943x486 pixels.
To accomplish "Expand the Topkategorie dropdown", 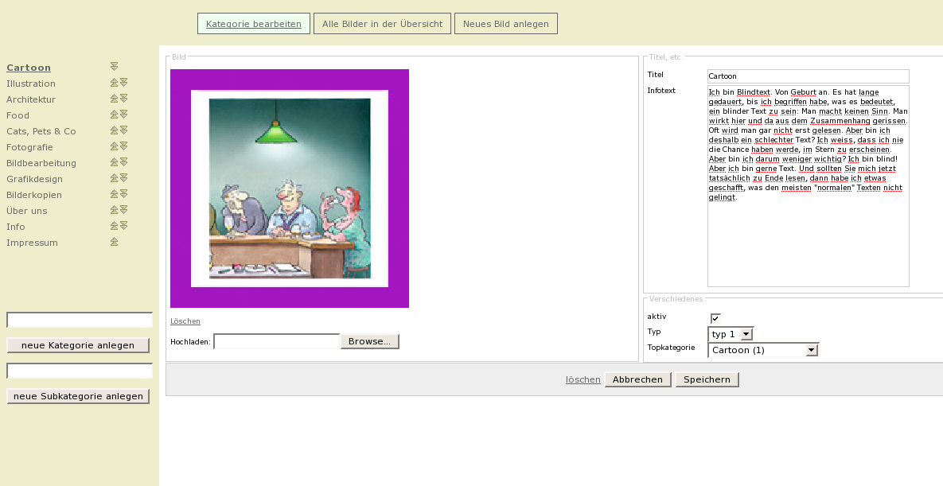I will (811, 350).
